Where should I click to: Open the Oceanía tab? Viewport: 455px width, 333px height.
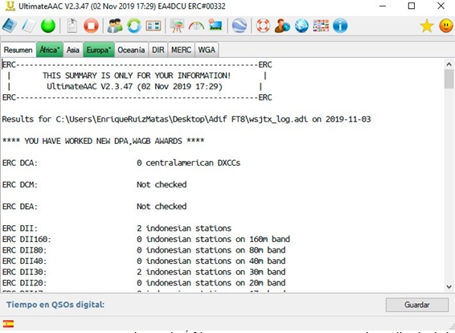click(x=131, y=50)
